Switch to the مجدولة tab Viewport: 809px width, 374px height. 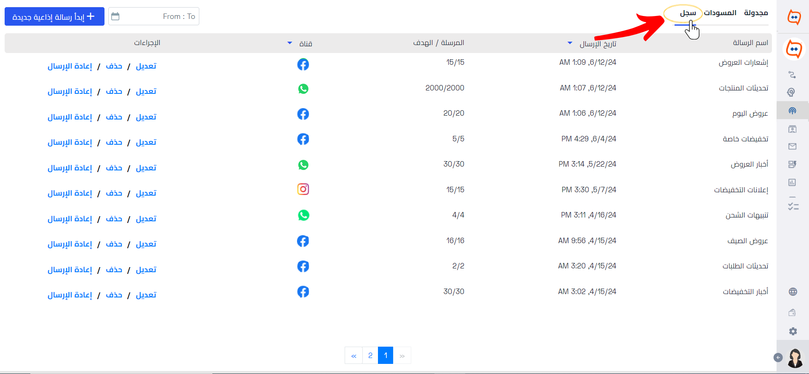[x=756, y=13]
